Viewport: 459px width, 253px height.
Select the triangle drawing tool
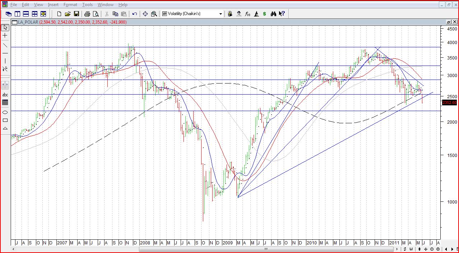tap(5, 128)
